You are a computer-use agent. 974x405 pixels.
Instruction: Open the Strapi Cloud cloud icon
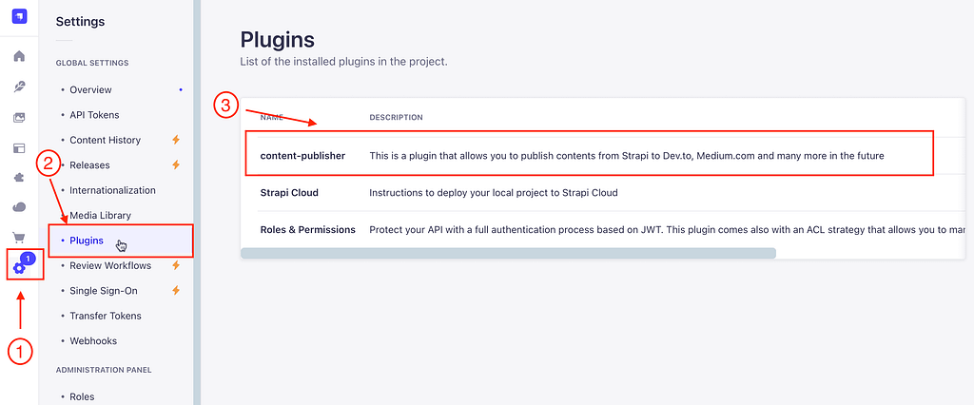tap(19, 207)
